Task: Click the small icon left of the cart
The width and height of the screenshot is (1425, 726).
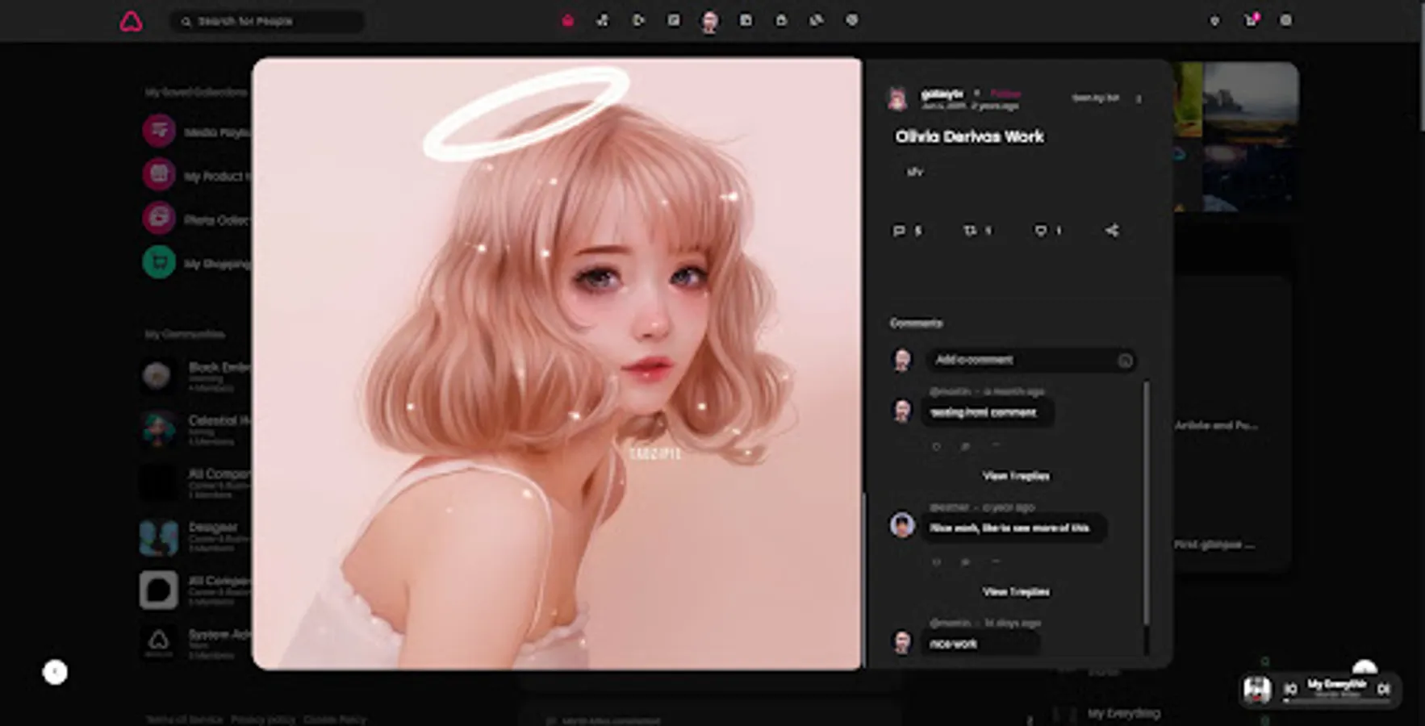Action: 1214,21
